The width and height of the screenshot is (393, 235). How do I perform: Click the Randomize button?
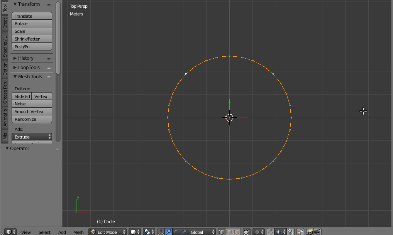click(32, 119)
